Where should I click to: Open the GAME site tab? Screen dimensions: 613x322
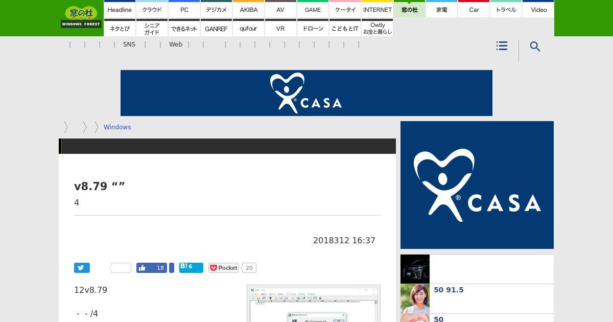[313, 9]
